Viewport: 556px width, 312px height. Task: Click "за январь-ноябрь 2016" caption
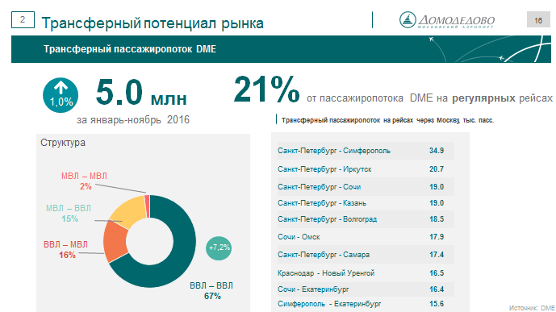[x=133, y=119]
